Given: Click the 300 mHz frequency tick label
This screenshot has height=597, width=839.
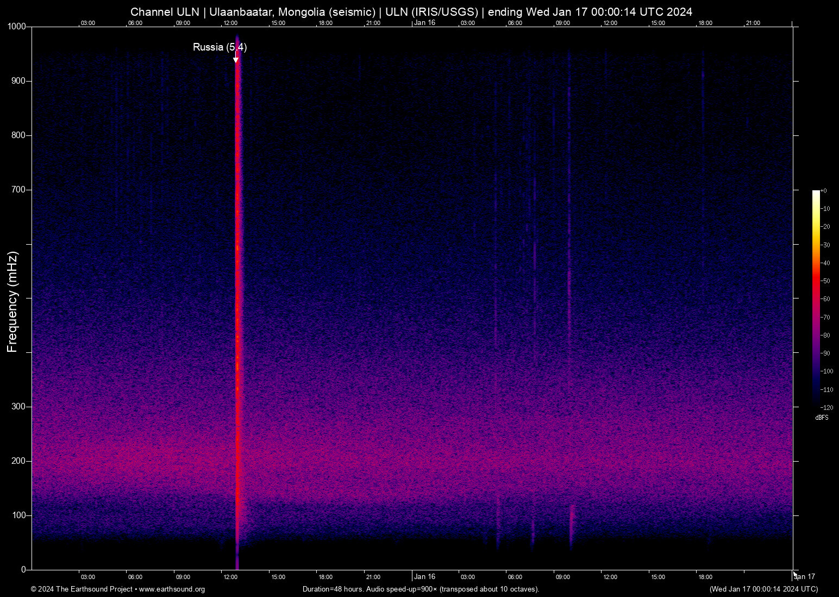Looking at the screenshot, I should pyautogui.click(x=18, y=406).
